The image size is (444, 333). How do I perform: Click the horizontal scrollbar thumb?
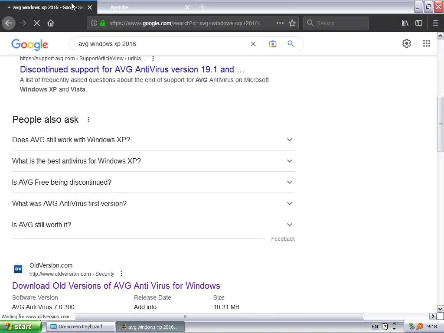click(x=186, y=316)
